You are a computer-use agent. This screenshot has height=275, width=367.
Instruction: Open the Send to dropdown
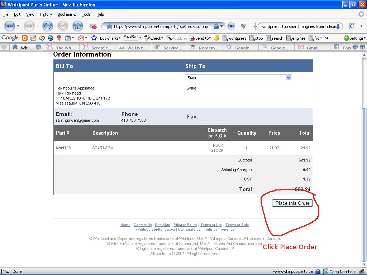coord(200,38)
